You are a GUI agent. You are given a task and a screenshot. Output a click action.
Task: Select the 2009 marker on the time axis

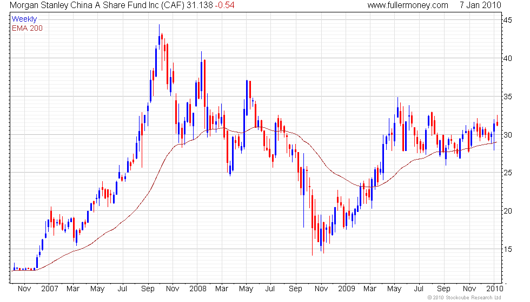tap(346, 289)
